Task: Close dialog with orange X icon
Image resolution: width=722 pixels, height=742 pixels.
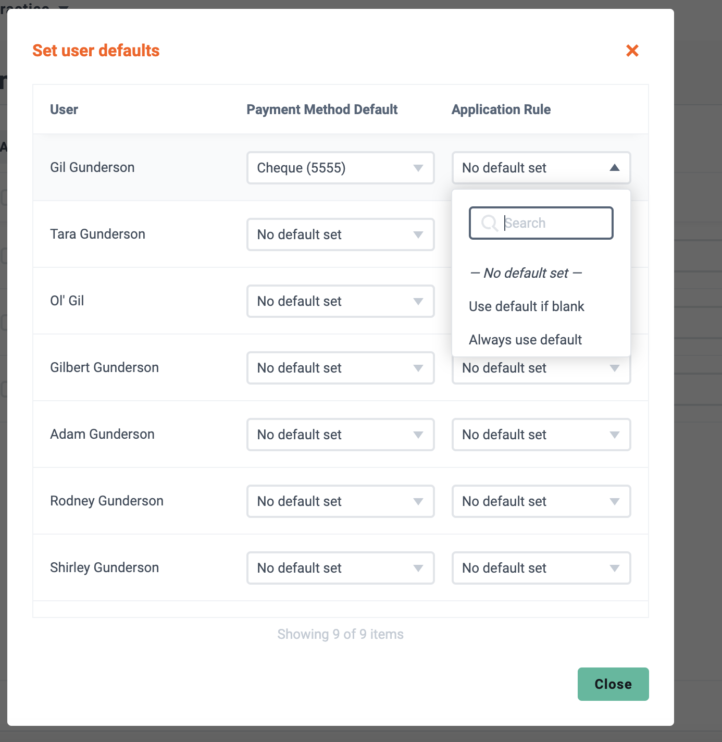Action: click(632, 51)
